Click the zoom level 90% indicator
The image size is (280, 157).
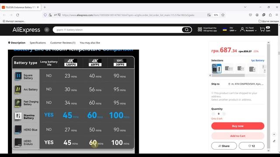[216, 15]
